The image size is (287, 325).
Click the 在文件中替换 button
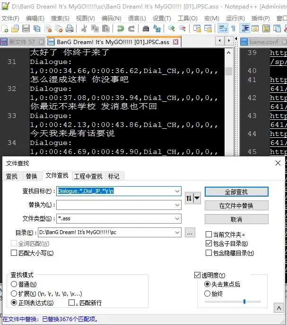click(x=236, y=206)
